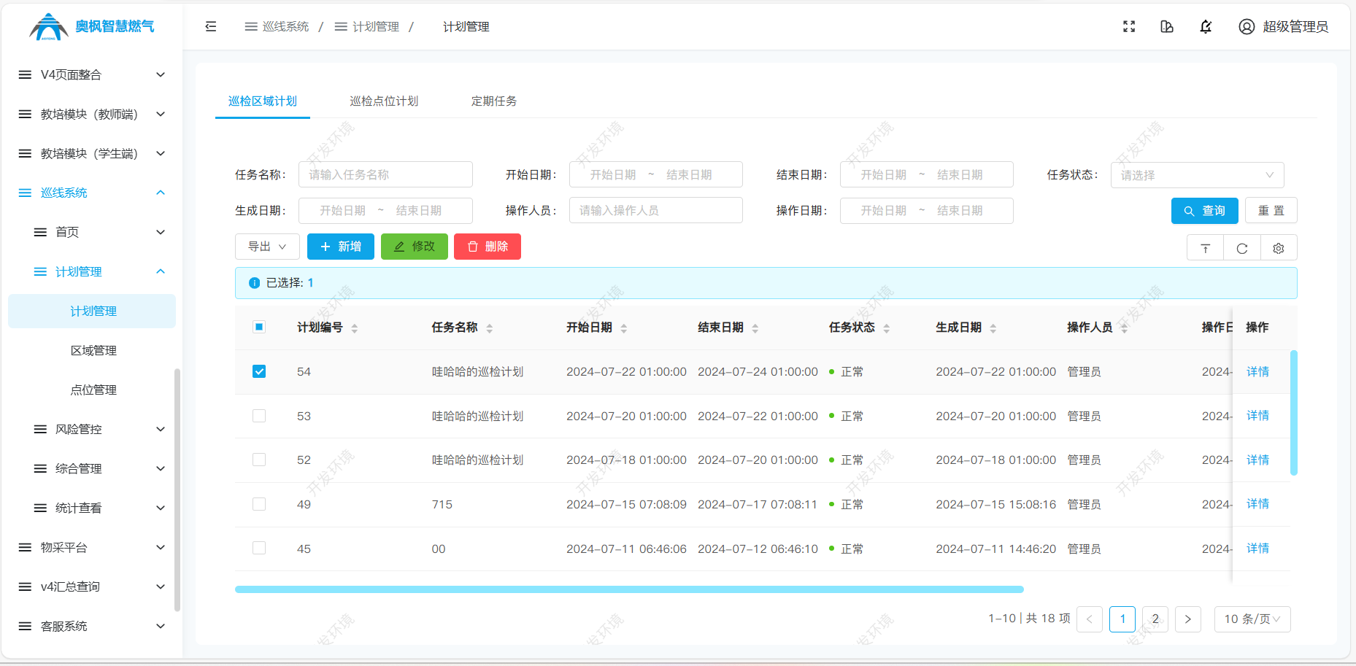Expand 教培模块（学生端） sidebar menu
1356x666 pixels.
coord(91,153)
